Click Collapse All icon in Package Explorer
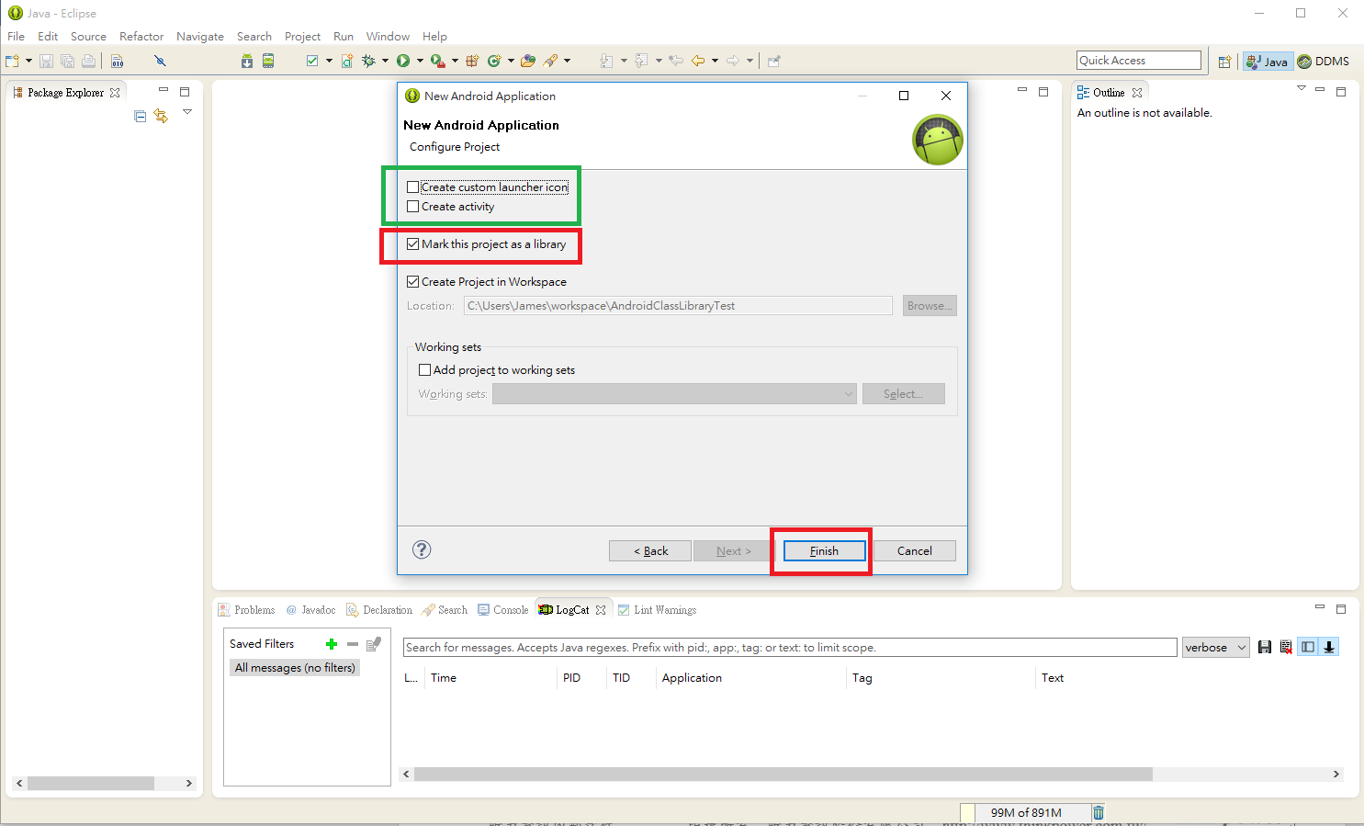 pos(141,117)
